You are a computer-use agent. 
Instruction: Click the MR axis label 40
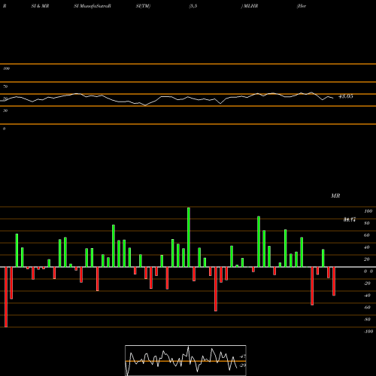[x=367, y=247]
